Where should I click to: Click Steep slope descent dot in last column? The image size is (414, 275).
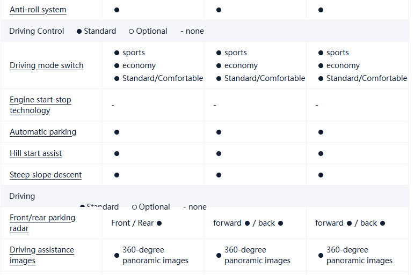pos(321,175)
